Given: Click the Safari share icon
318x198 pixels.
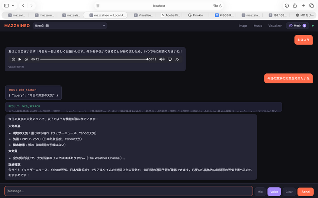Looking at the screenshot, I should click(295, 6).
